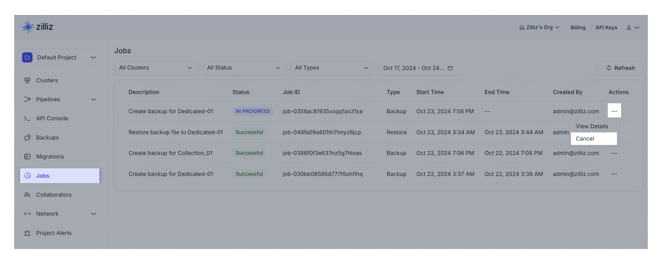Expand the Network sidebar section
The height and width of the screenshot is (264, 662).
click(93, 214)
